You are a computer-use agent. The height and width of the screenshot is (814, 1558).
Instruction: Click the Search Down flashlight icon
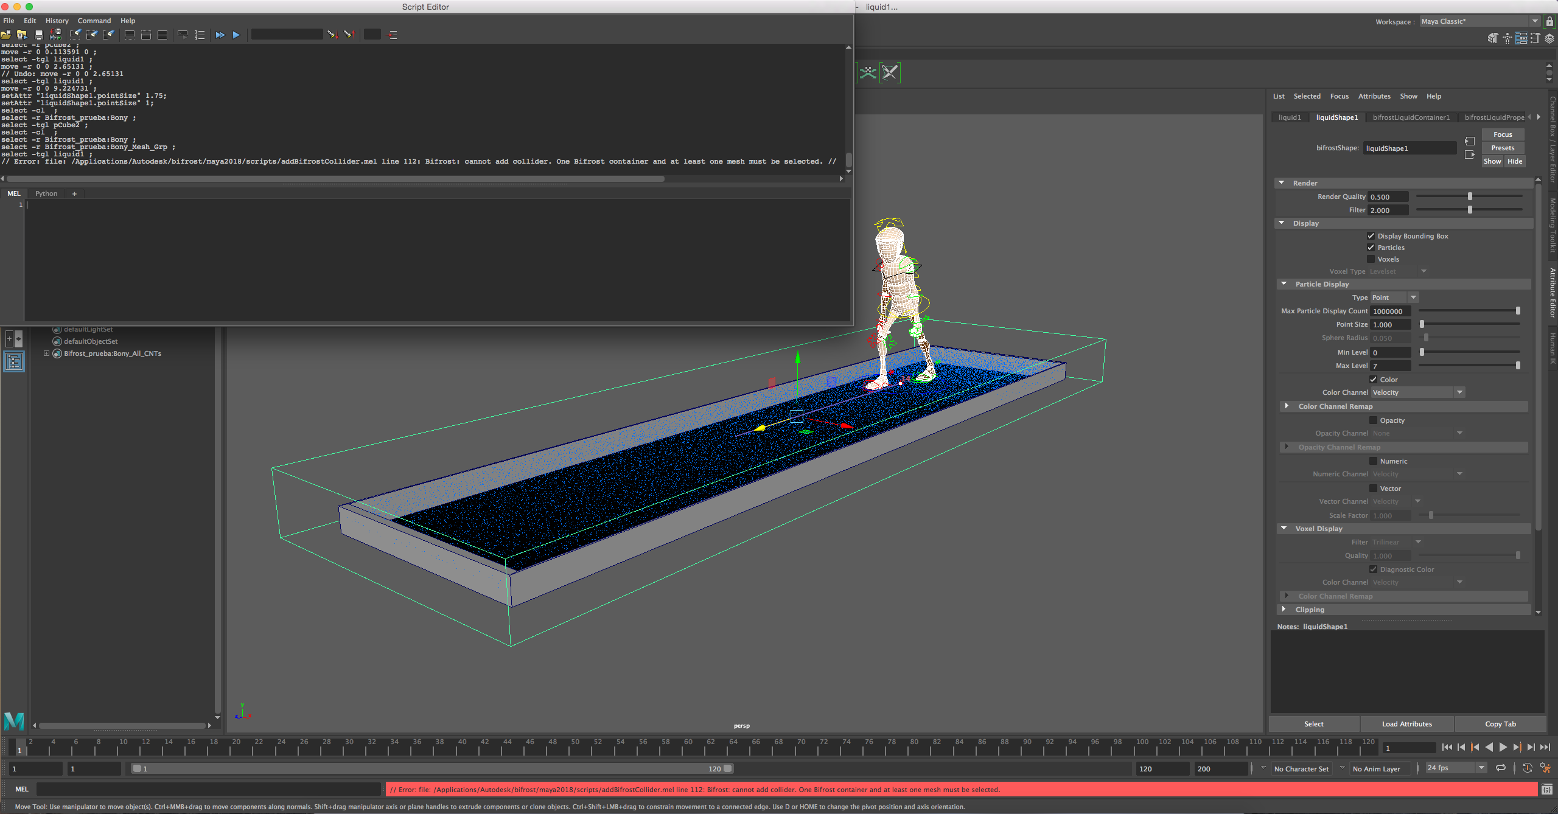point(332,35)
